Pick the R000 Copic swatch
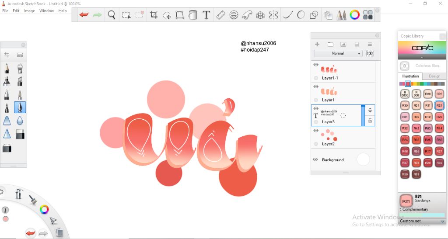 [x=416, y=94]
